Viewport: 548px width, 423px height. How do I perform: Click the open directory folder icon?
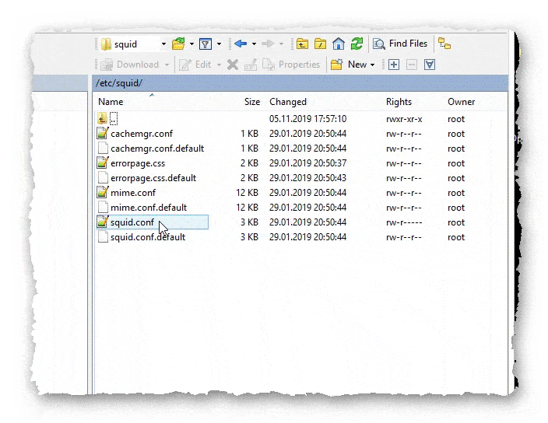pos(178,44)
